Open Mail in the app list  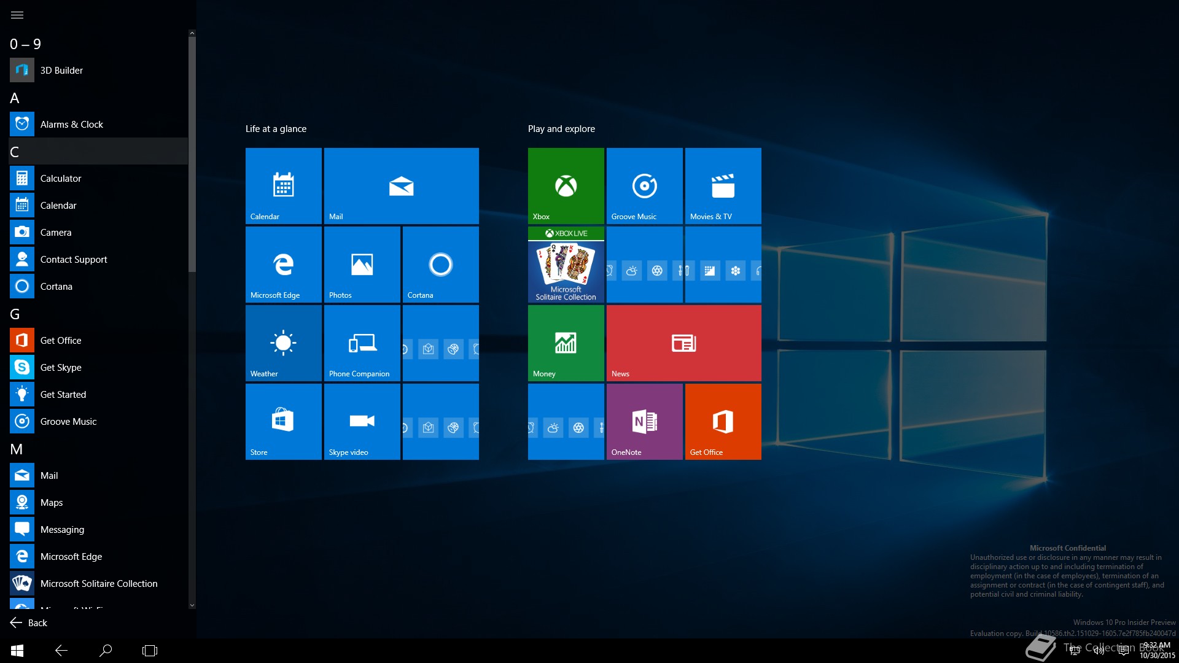[x=98, y=476]
